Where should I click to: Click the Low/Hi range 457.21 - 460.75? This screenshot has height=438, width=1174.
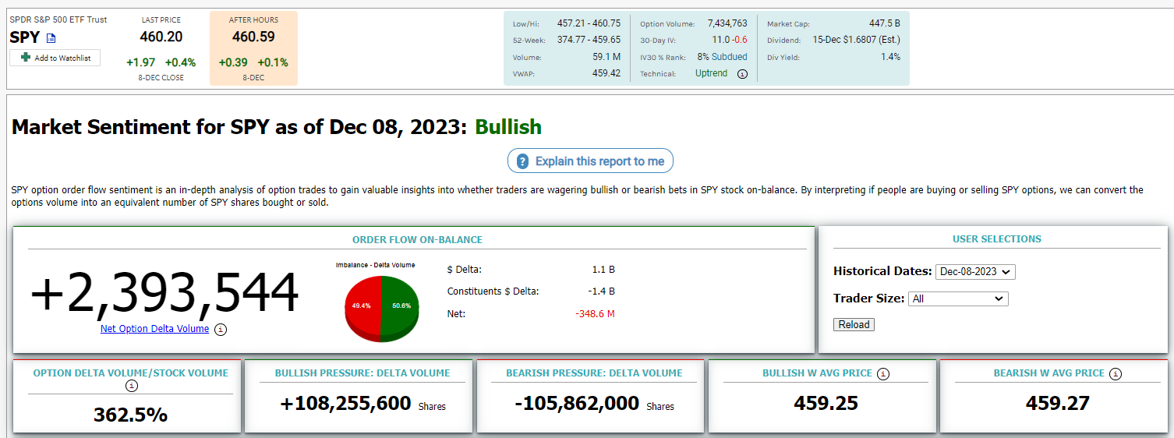tap(589, 23)
